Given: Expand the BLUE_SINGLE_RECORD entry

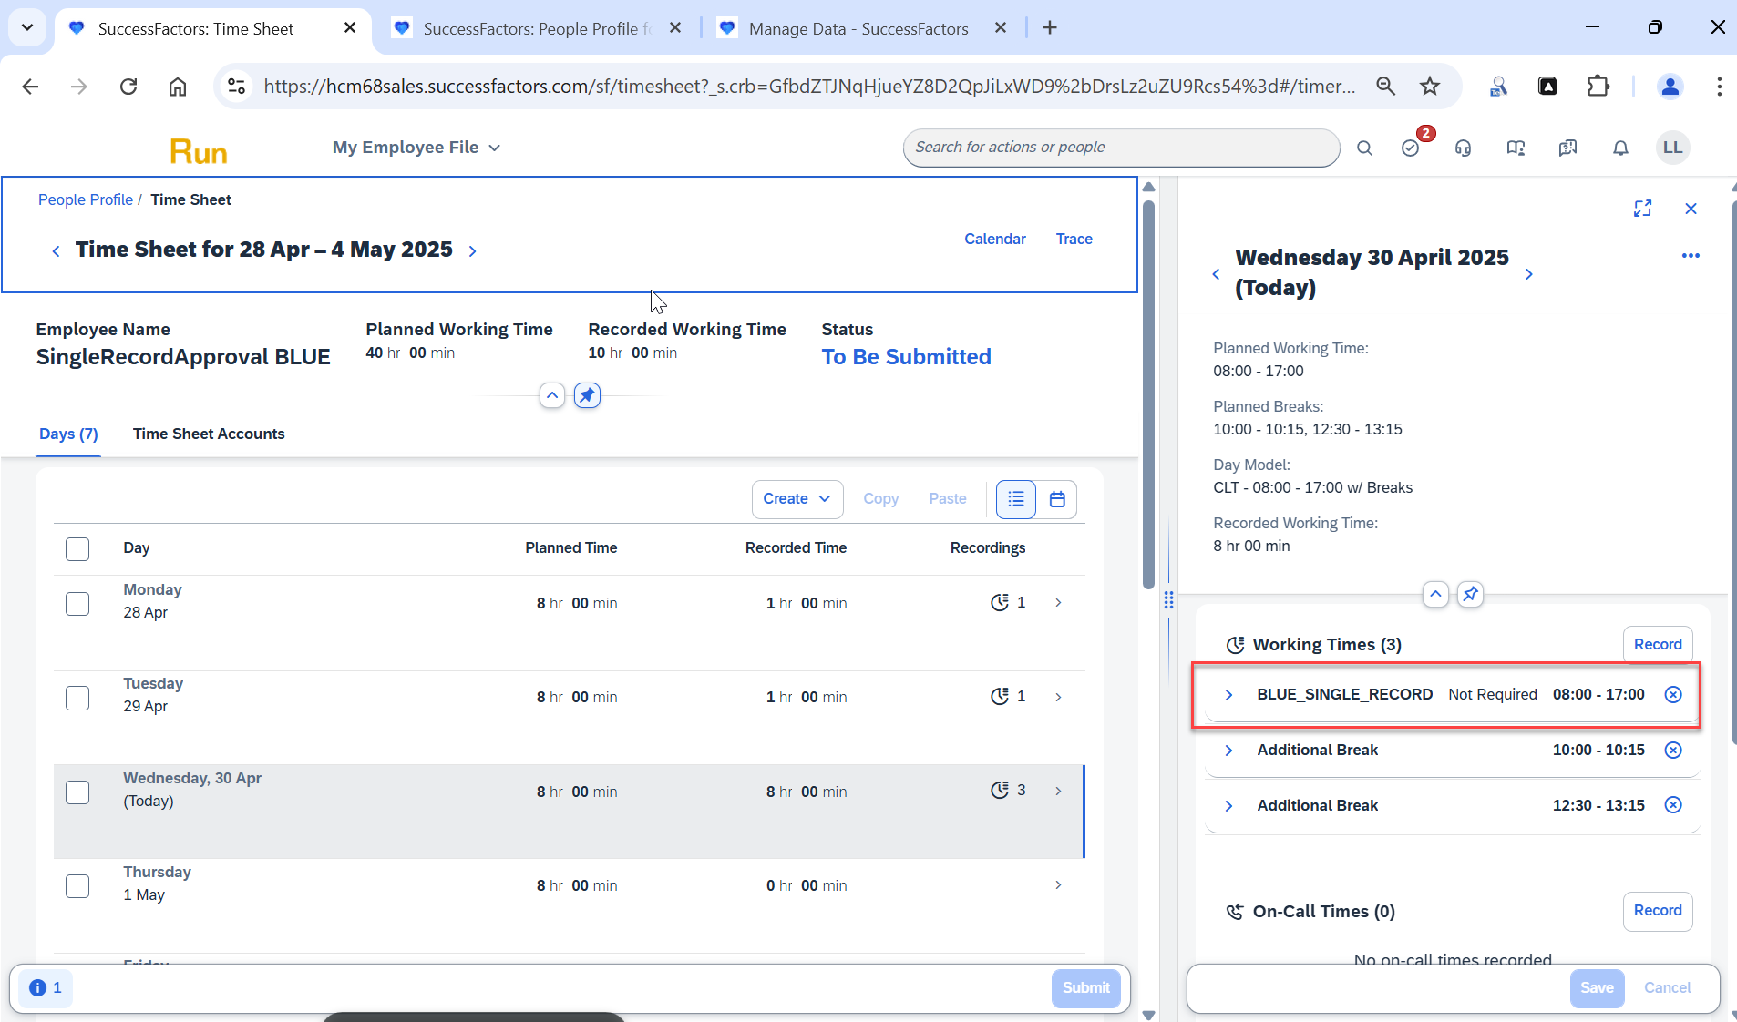Looking at the screenshot, I should tap(1228, 694).
